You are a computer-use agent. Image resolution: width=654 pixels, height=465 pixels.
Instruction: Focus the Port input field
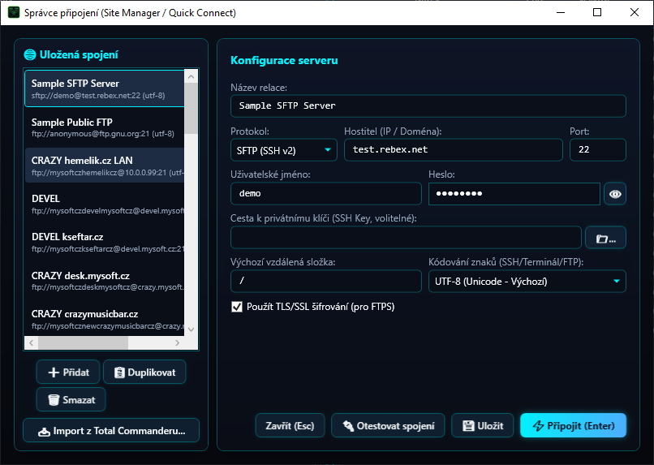coord(598,149)
